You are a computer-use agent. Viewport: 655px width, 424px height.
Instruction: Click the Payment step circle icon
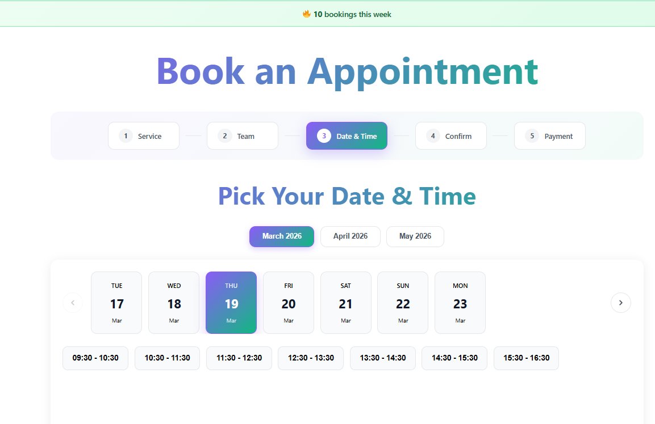click(532, 135)
